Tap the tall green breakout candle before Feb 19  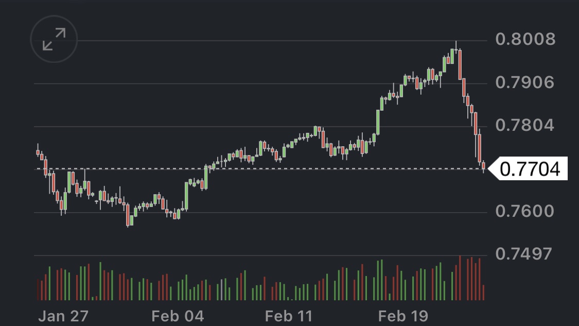tap(378, 122)
